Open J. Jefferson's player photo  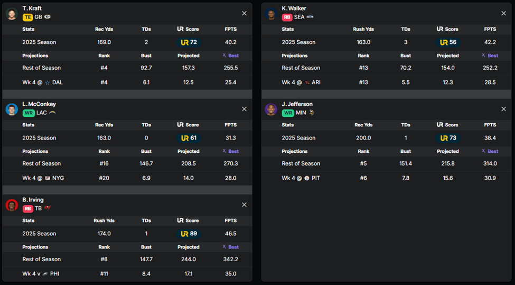coord(271,109)
